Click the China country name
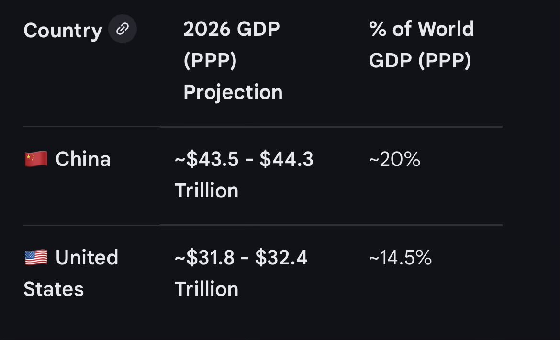 coord(83,159)
